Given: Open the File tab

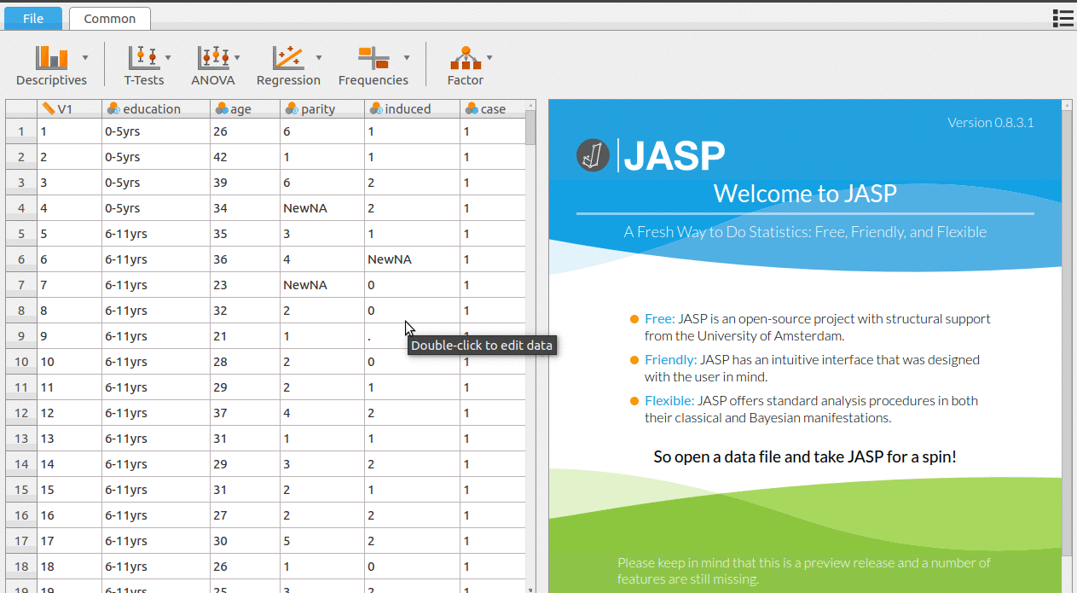Looking at the screenshot, I should tap(33, 18).
